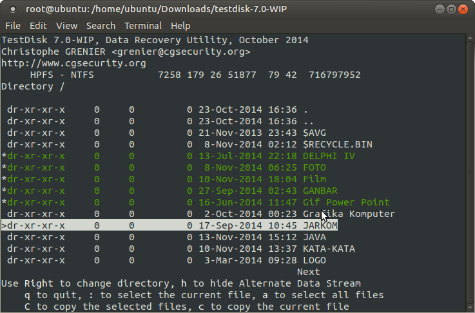475x313 pixels.
Task: Open the View menu
Action: click(66, 26)
